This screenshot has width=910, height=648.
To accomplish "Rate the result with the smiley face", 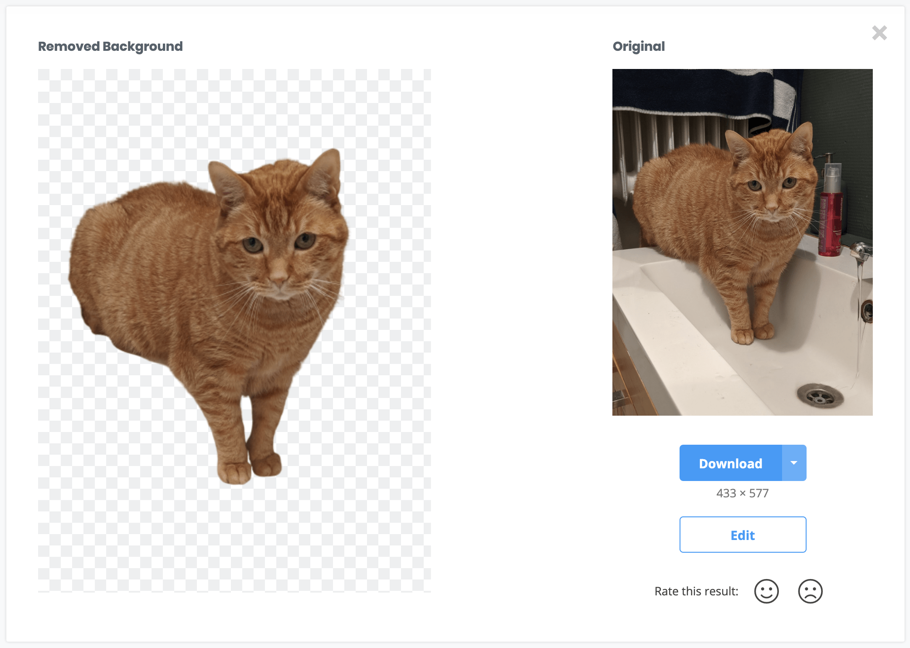I will (766, 591).
